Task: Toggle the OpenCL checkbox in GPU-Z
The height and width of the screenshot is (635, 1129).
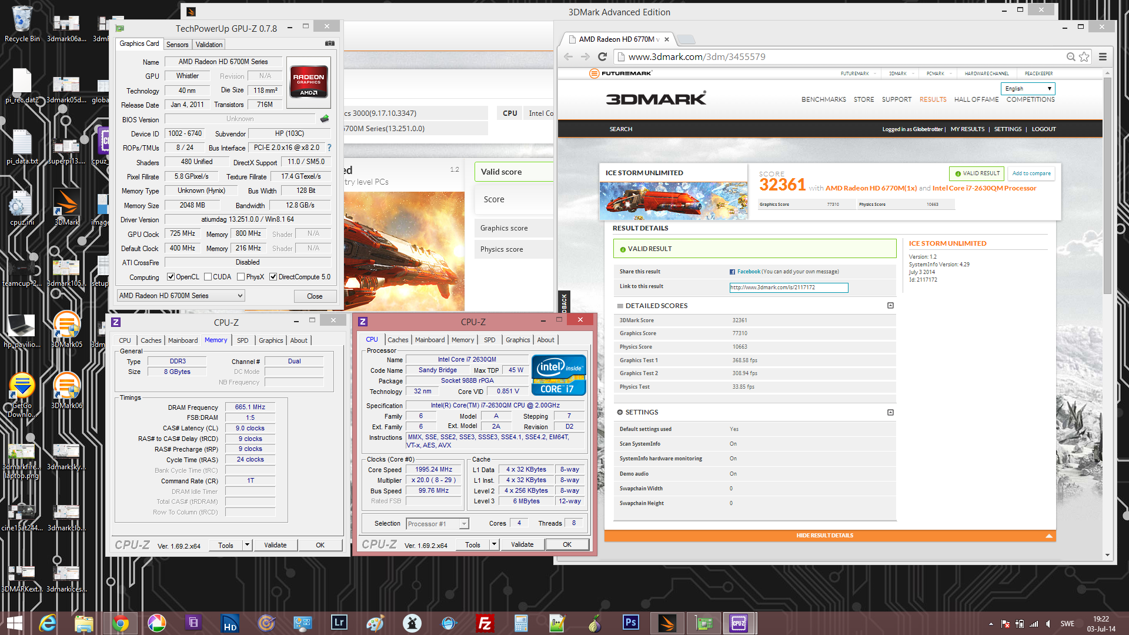Action: (171, 277)
